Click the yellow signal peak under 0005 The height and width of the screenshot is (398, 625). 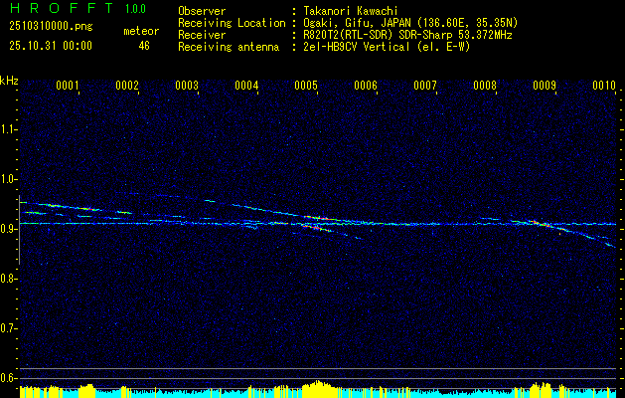[x=318, y=389]
